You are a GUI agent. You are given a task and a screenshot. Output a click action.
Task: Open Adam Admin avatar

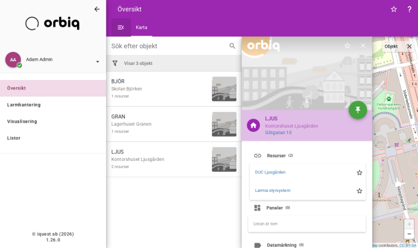coord(13,60)
